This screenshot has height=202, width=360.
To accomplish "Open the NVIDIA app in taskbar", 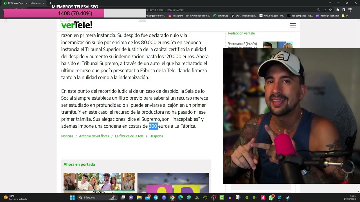I will (x=246, y=198).
